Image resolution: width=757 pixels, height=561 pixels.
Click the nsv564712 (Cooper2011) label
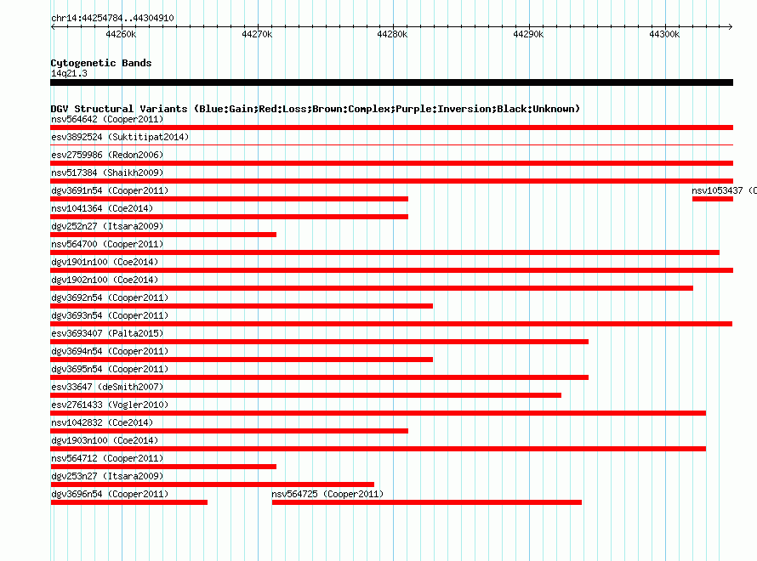[107, 458]
